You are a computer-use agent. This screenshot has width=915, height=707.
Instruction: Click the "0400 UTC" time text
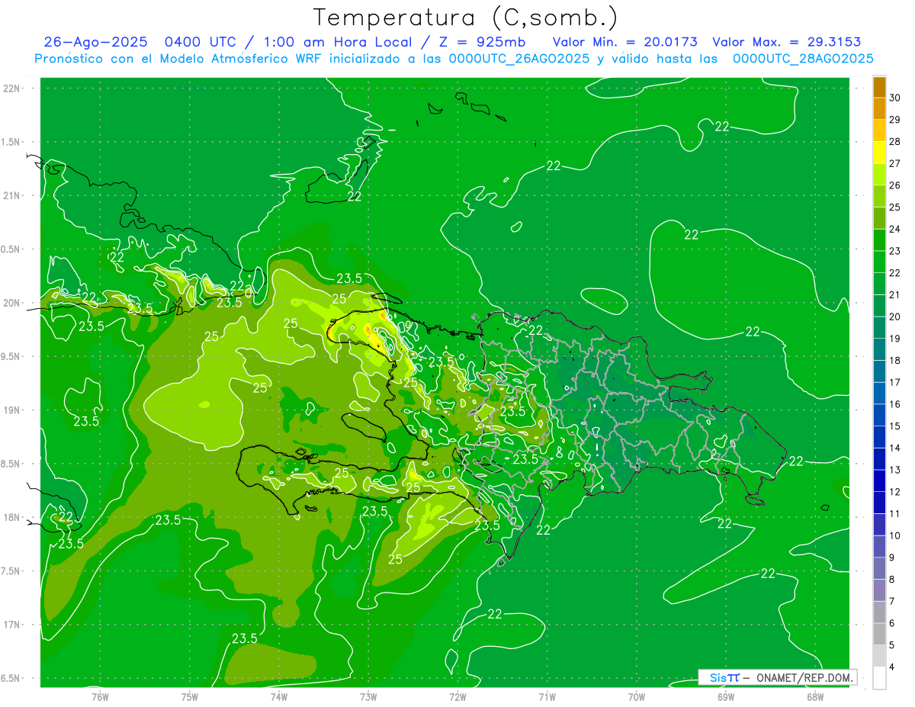[x=201, y=42]
